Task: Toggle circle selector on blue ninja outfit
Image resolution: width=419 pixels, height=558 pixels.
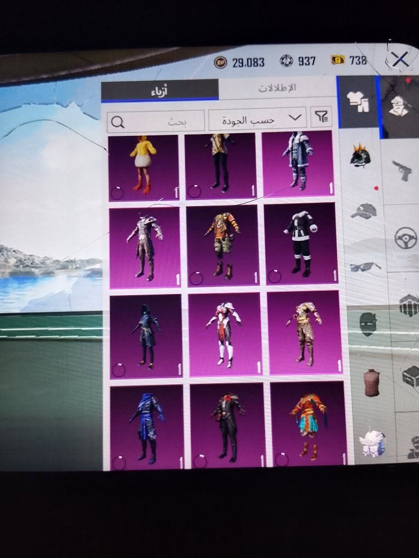Action: click(x=119, y=462)
